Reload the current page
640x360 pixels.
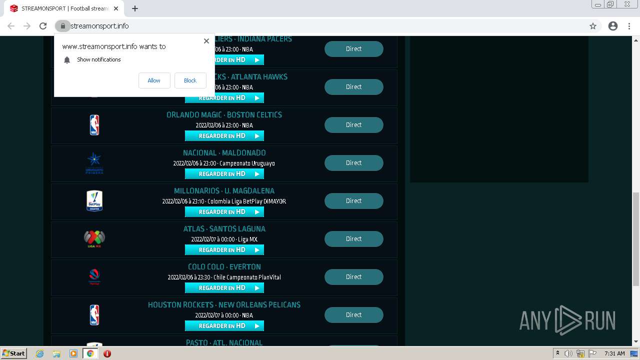[x=43, y=26]
